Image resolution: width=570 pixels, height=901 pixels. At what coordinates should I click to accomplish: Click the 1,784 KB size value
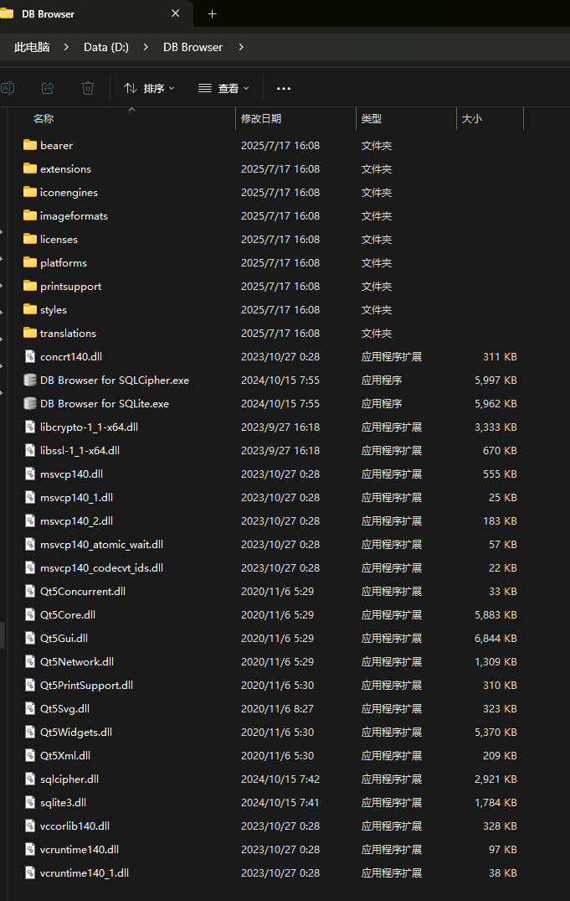pos(496,802)
